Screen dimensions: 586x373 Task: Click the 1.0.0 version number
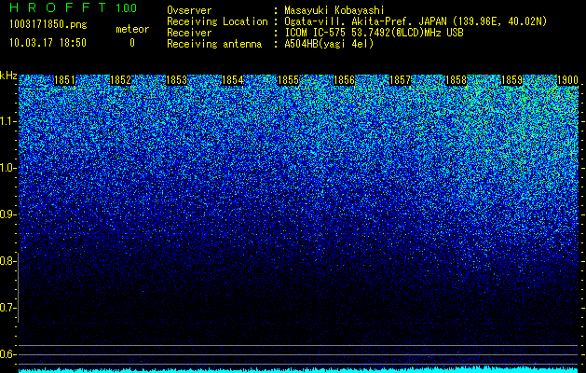tap(126, 7)
